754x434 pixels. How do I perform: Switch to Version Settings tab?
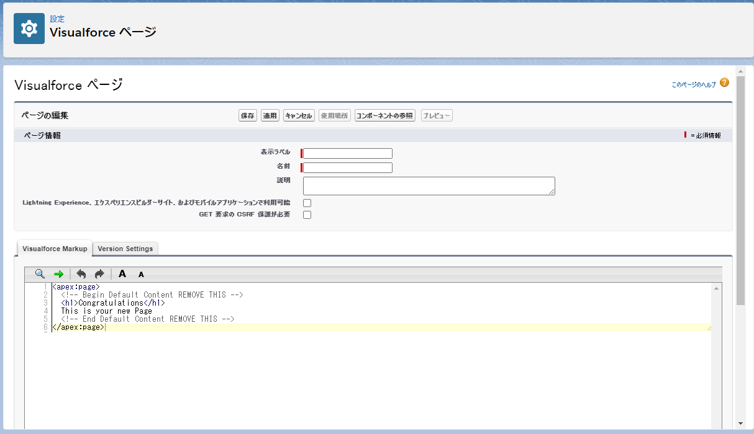(125, 249)
